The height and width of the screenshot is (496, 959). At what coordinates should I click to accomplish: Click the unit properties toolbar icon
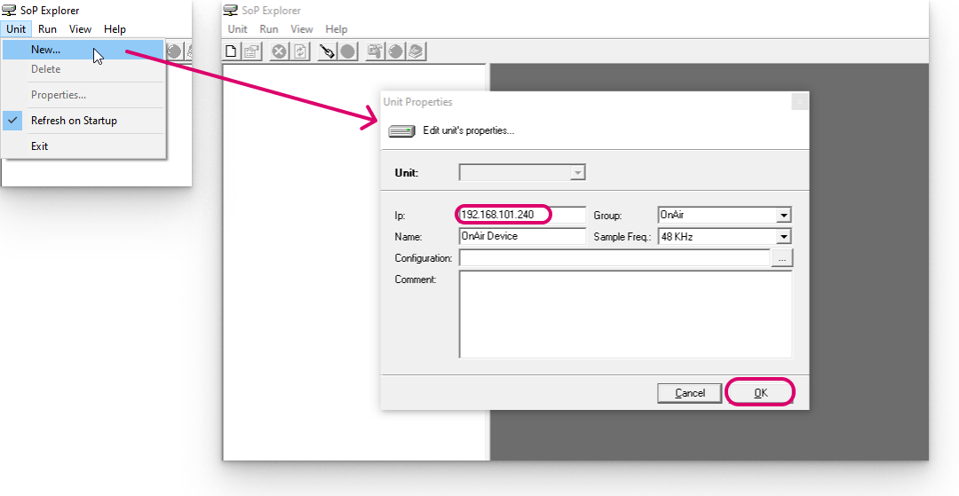251,51
